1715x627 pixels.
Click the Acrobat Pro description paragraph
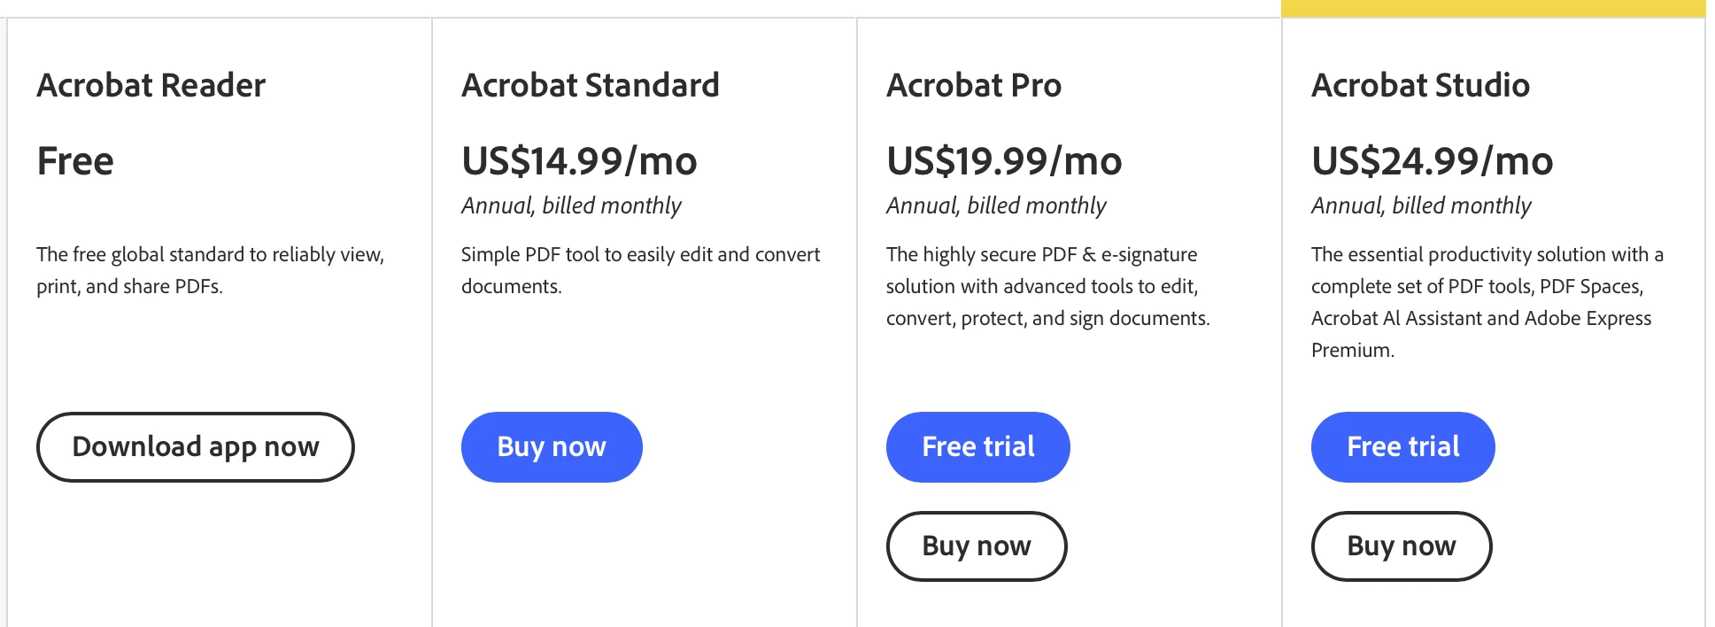pyautogui.click(x=1048, y=286)
